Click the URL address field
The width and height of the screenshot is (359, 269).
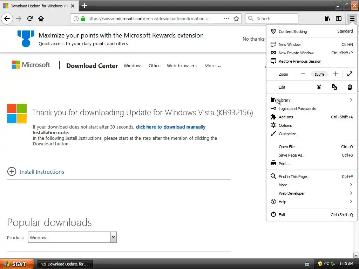[x=149, y=19]
